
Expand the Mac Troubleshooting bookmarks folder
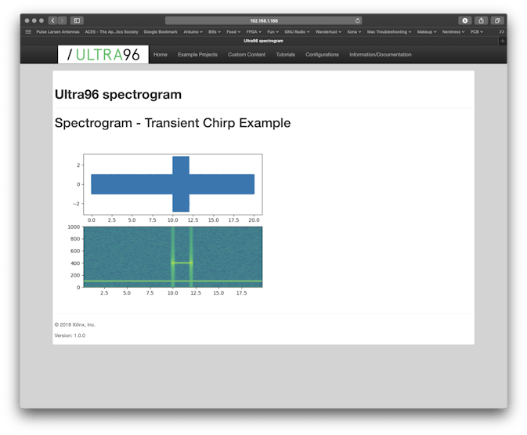[x=389, y=31]
